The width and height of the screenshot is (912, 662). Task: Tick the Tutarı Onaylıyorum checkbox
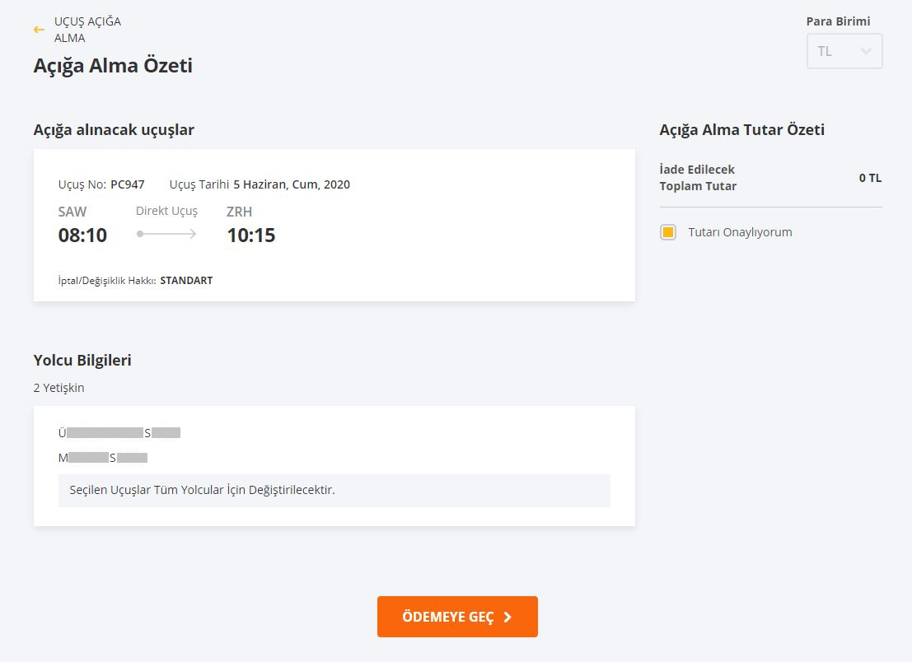668,232
